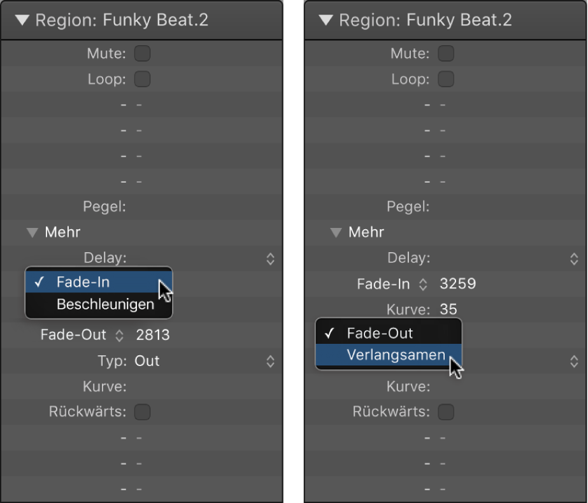This screenshot has height=503, width=588.
Task: Select Fade-Out menu item in right popup
Action: [380, 333]
